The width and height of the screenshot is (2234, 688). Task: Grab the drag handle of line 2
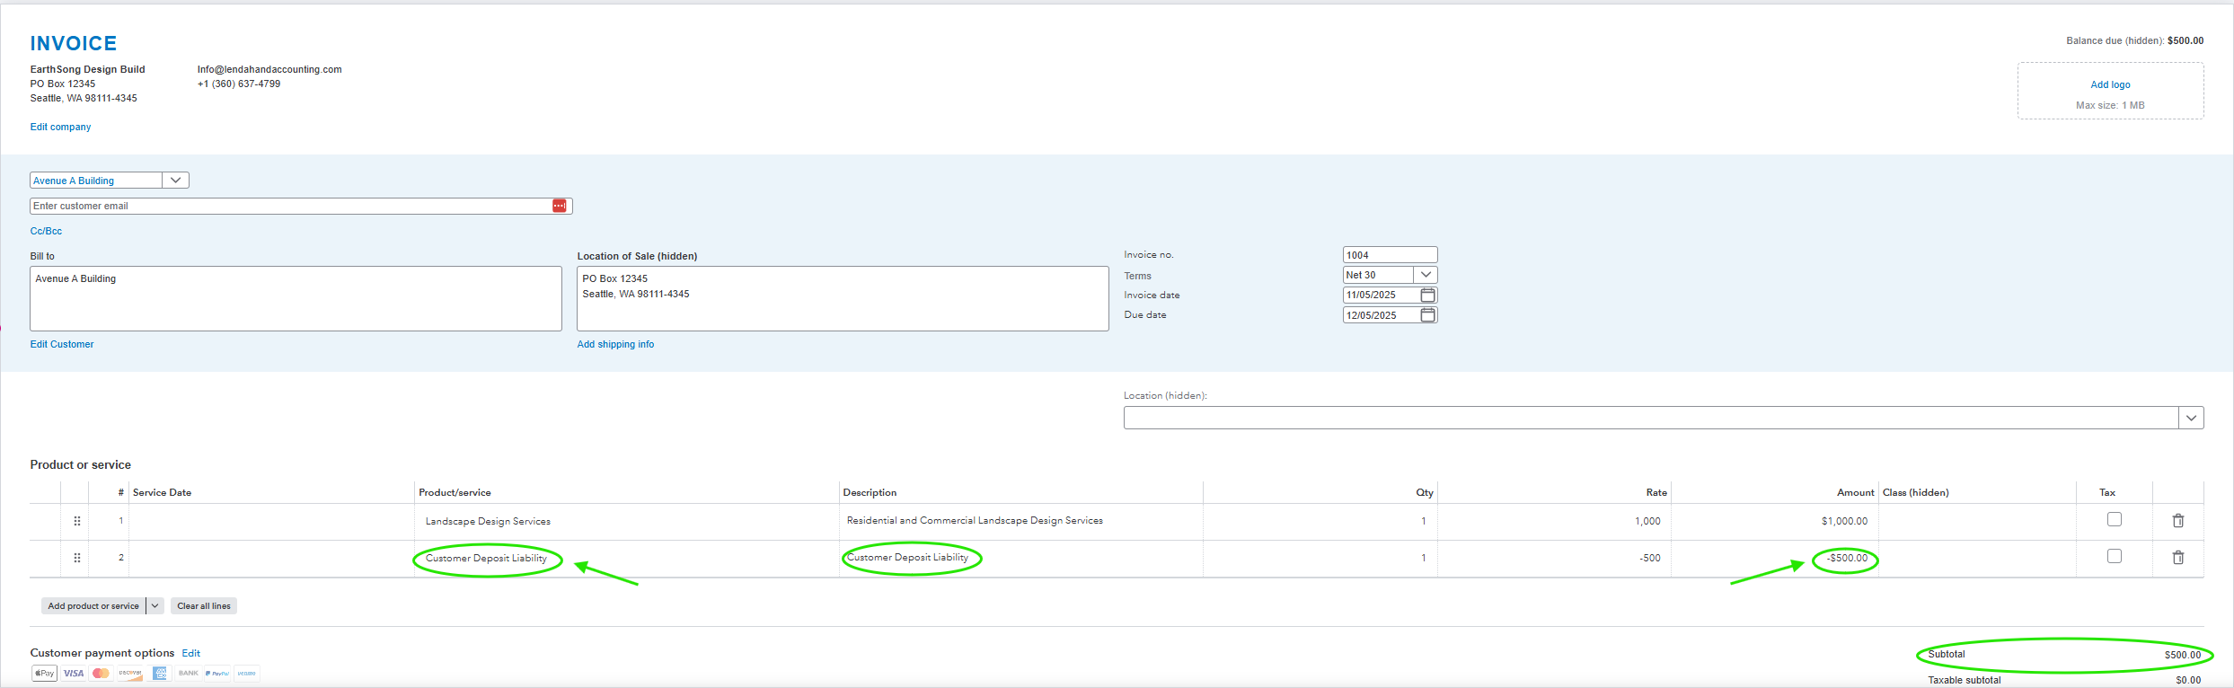[77, 558]
